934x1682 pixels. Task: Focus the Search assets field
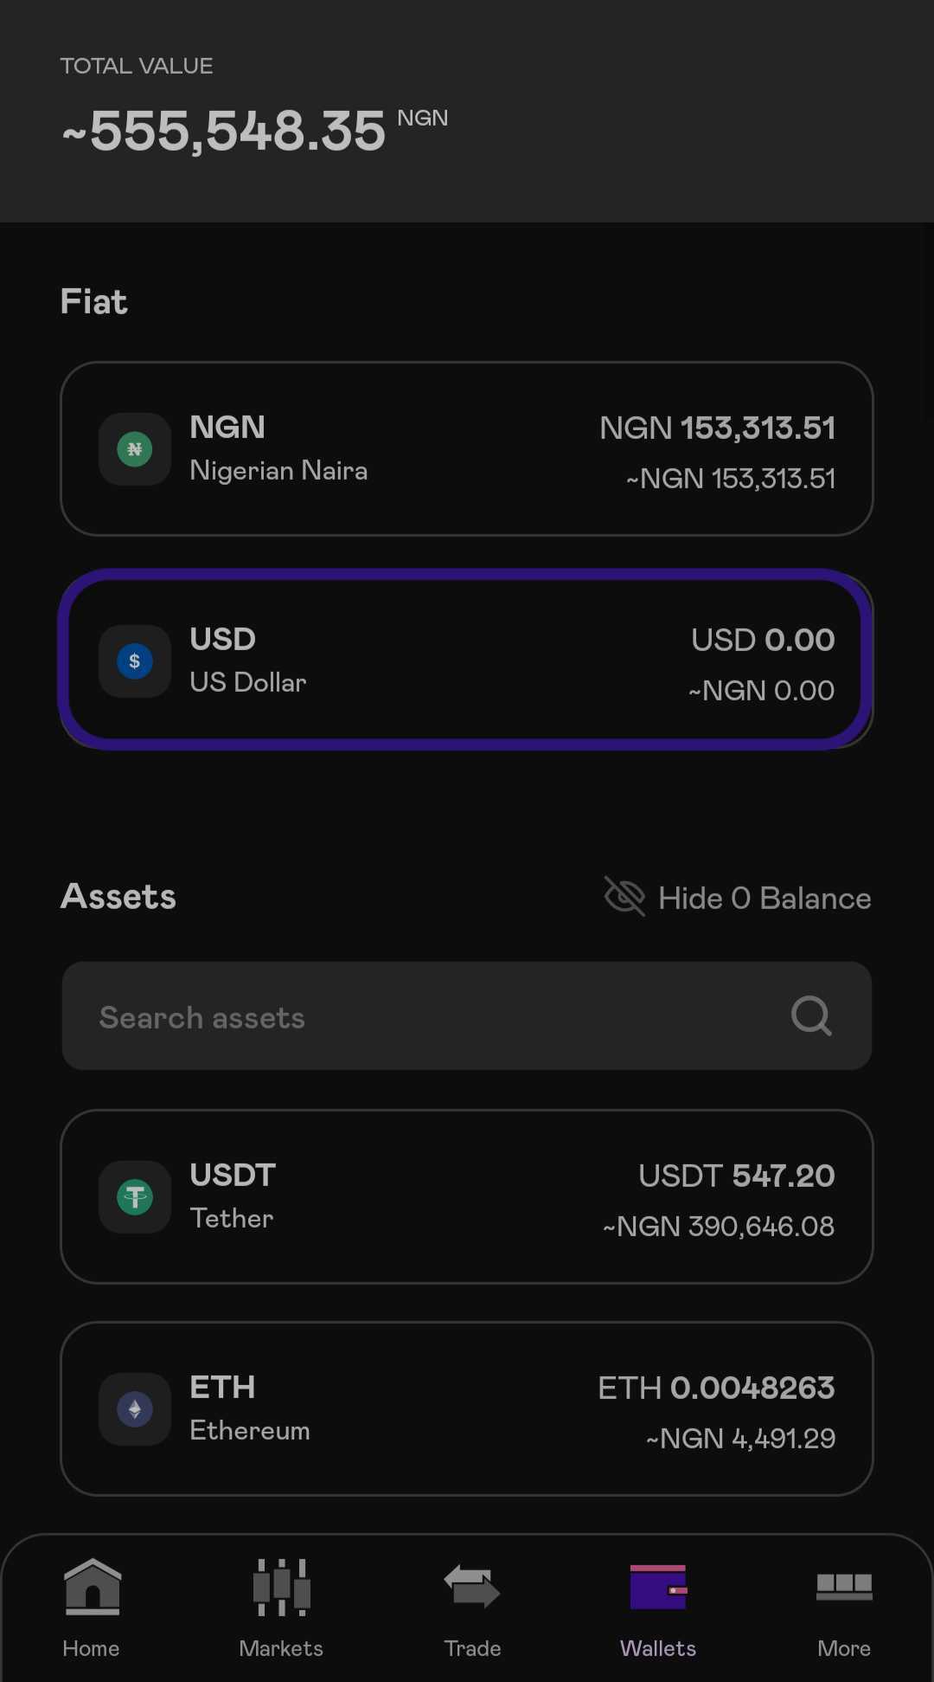tap(467, 1015)
